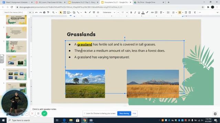
Task: Toggle underline formatting
Action: tap(139, 12)
